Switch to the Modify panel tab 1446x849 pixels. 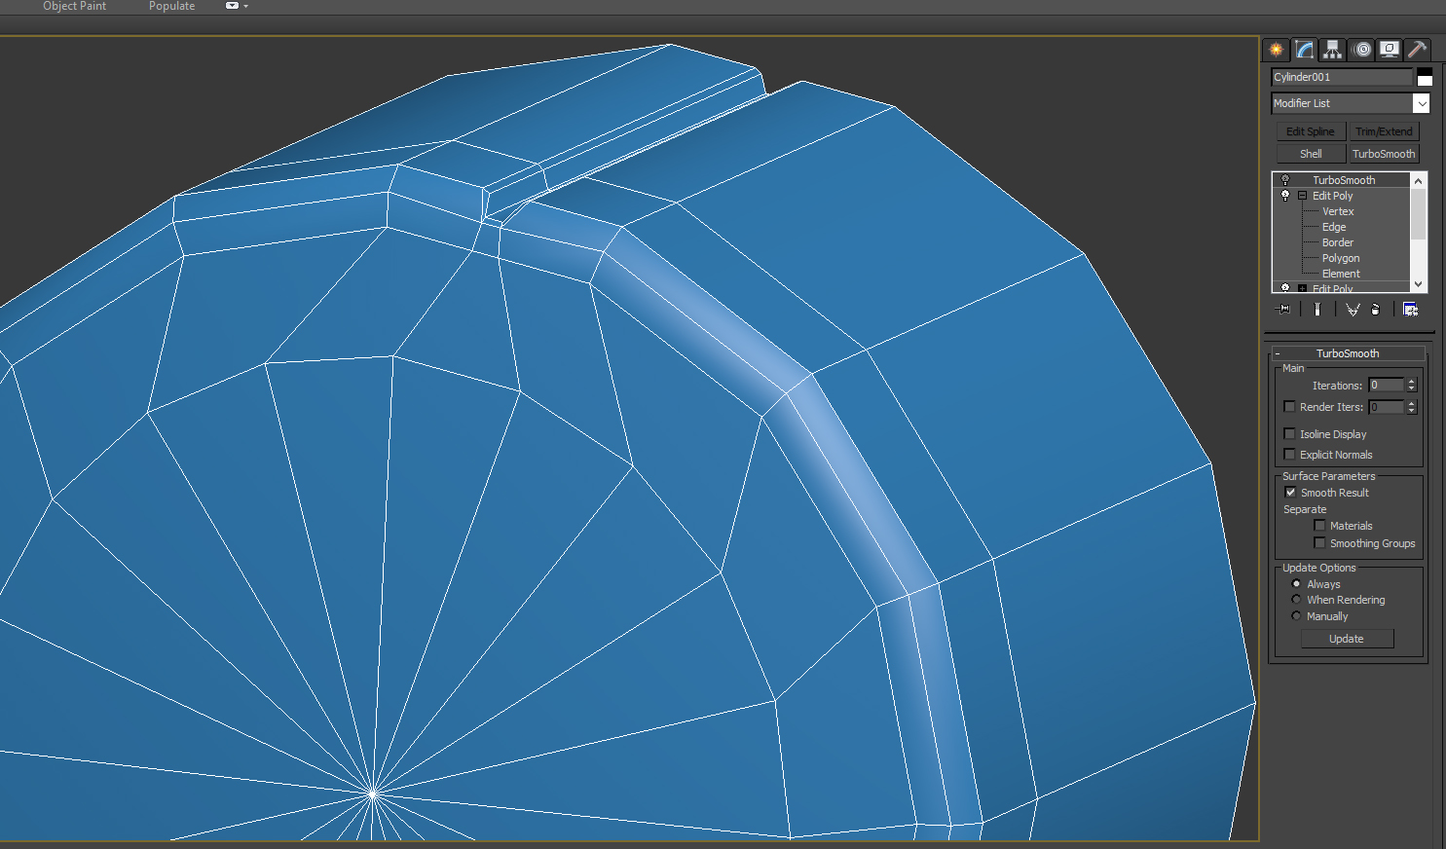[x=1304, y=50]
